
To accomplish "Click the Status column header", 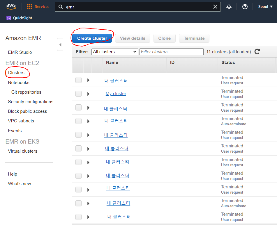I will (228, 63).
